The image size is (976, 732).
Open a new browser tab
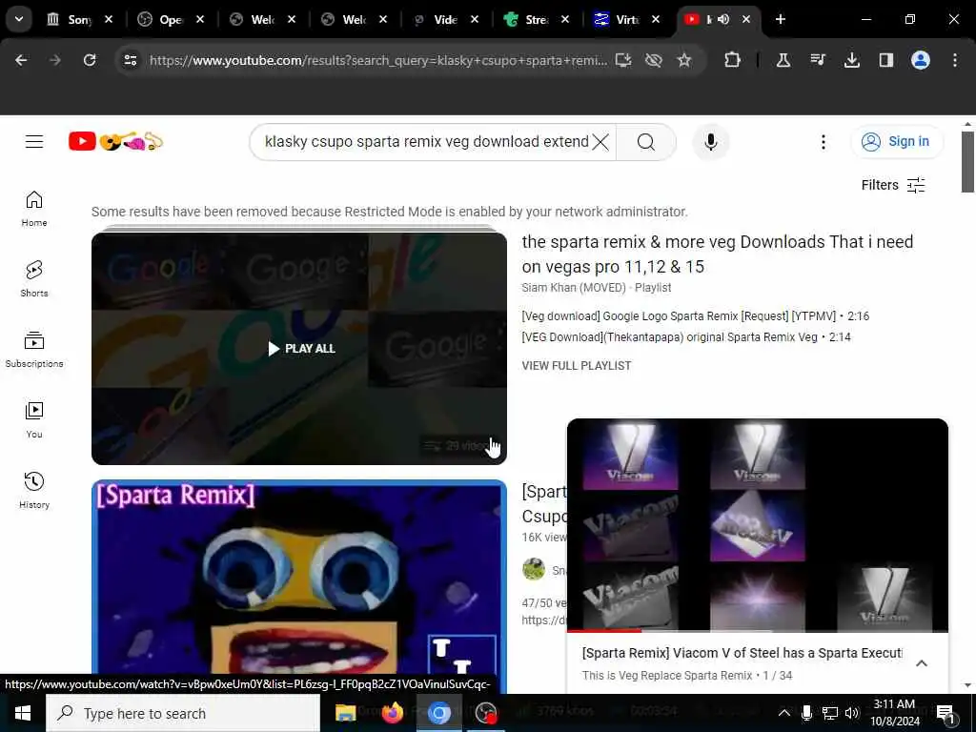click(781, 19)
